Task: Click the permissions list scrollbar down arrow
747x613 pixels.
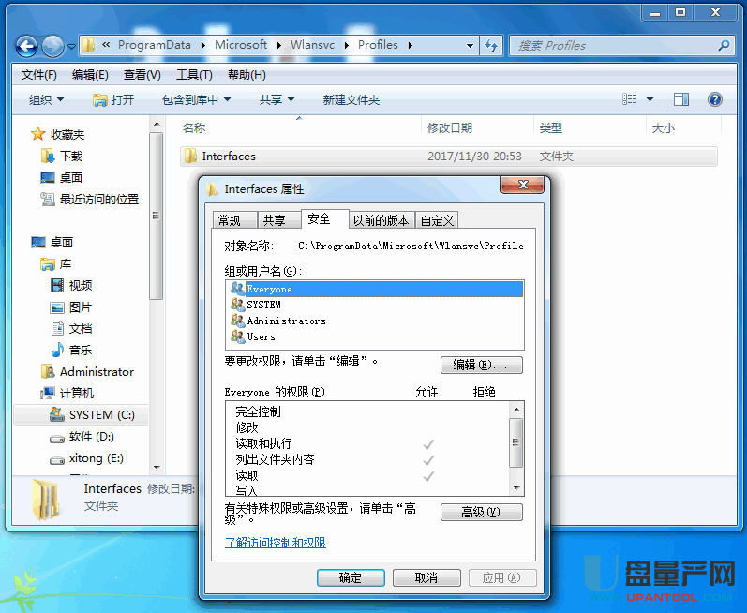Action: click(x=515, y=488)
